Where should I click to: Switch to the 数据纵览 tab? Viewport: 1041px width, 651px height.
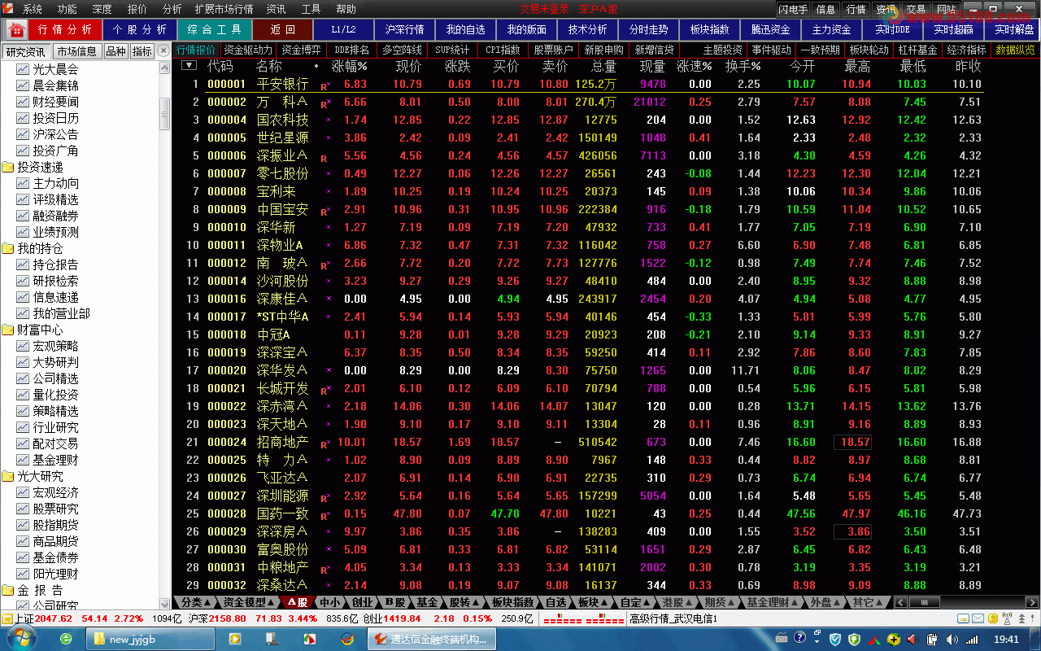coord(1015,50)
